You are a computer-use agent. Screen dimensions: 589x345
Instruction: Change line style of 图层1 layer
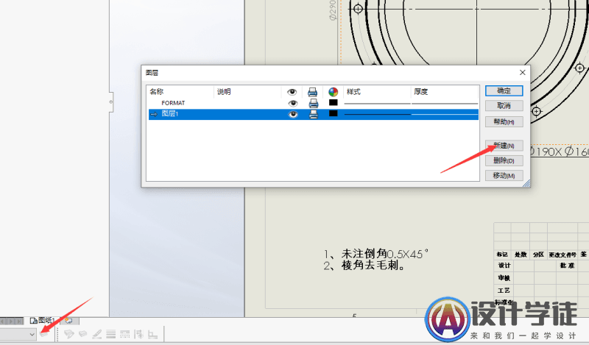[377, 114]
